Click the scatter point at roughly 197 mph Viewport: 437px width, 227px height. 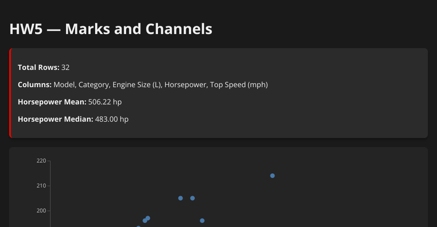tap(148, 218)
